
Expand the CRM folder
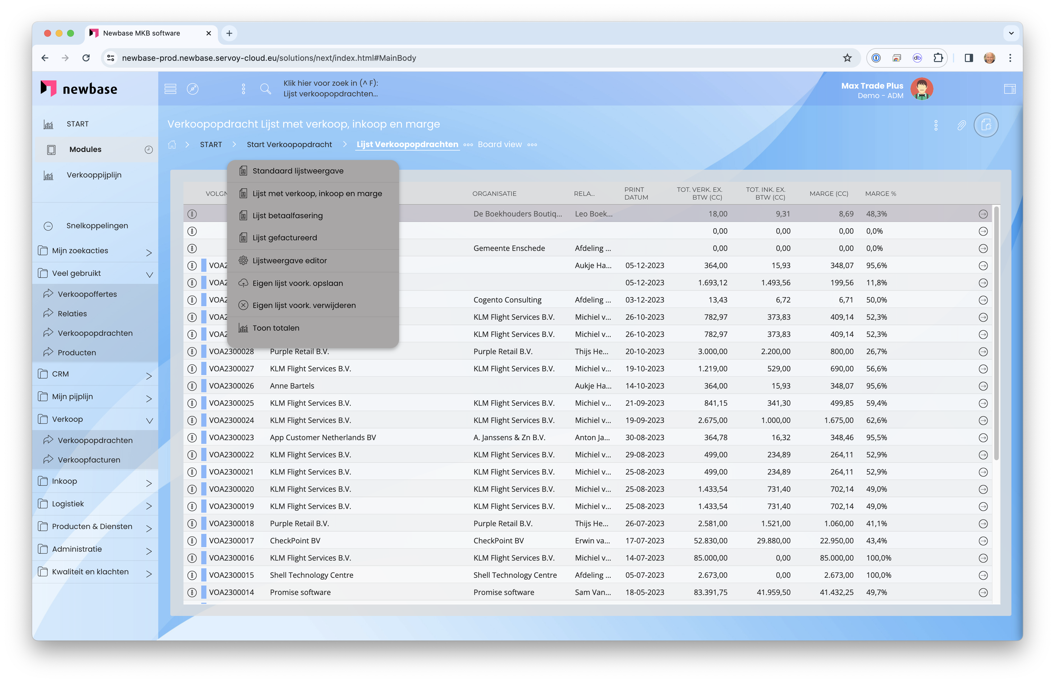149,375
